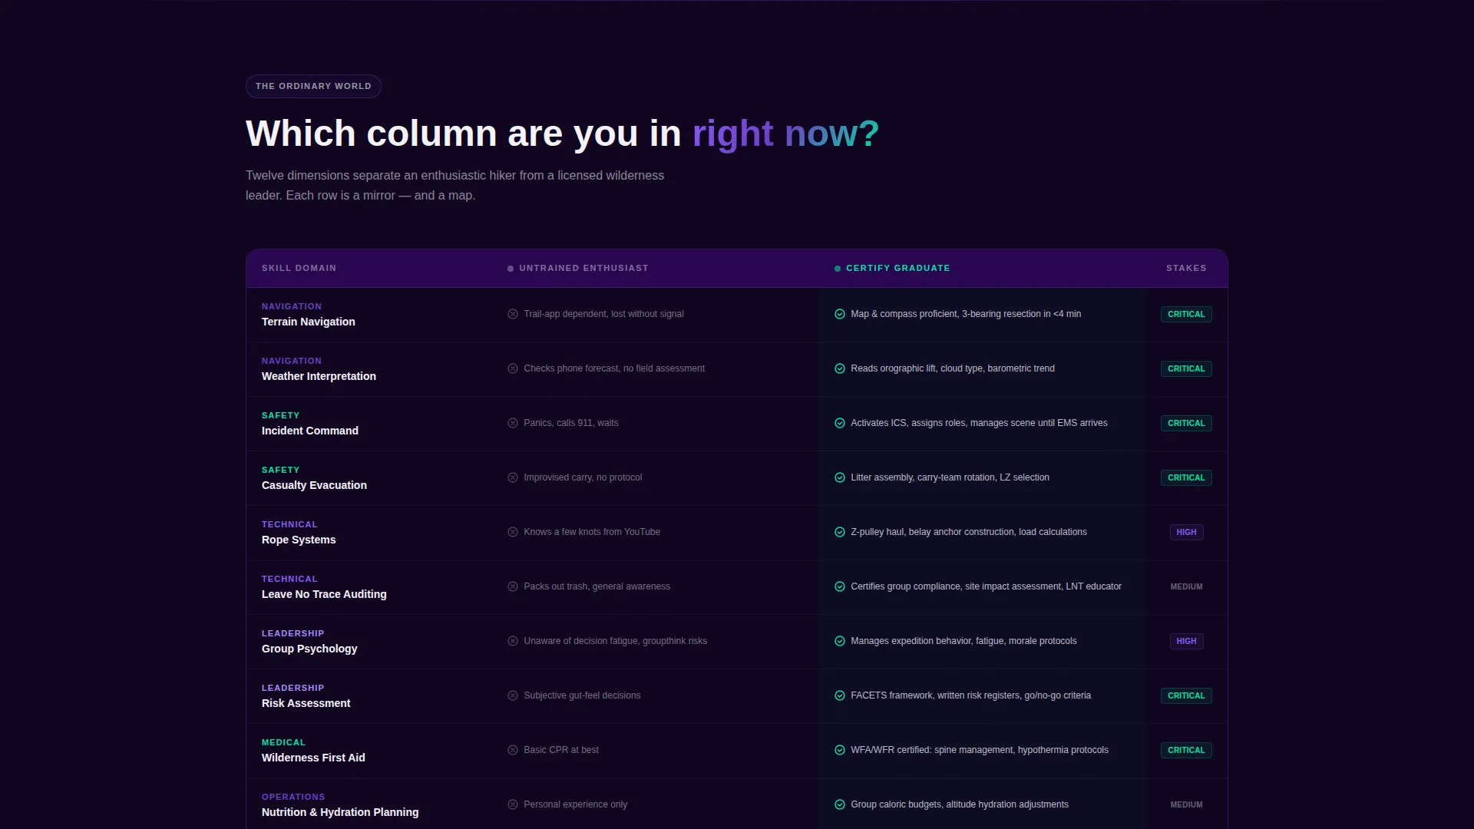Click the check icon beside 'Certifies group compliance'
This screenshot has height=829, width=1474.
[x=840, y=586]
